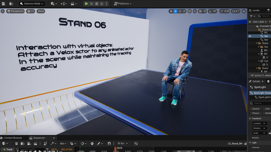Image resolution: width=271 pixels, height=152 pixels.
Task: Toggle rotation angle snapping icon
Action: coord(210,11)
